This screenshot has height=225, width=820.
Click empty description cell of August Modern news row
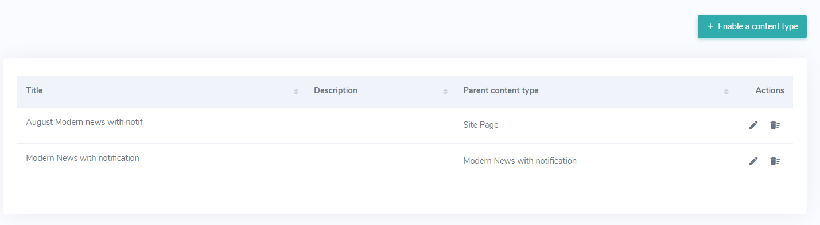(x=379, y=125)
